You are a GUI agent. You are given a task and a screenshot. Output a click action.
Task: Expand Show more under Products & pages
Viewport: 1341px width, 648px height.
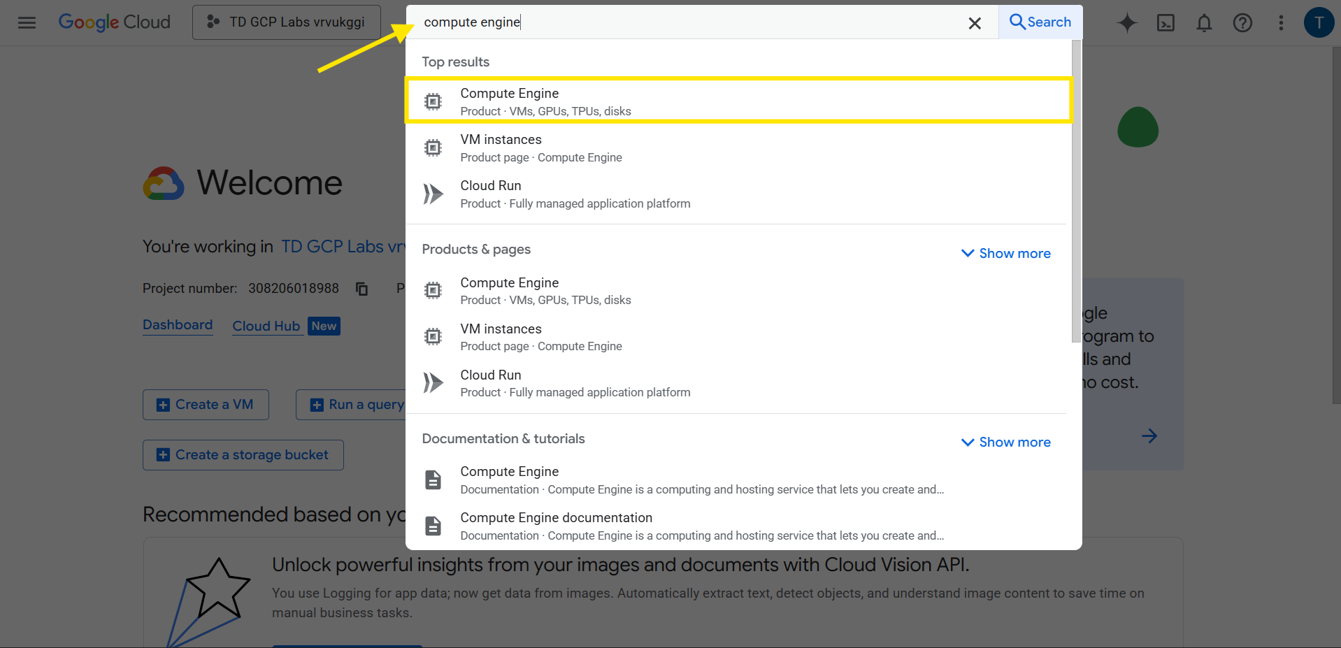pyautogui.click(x=1005, y=253)
